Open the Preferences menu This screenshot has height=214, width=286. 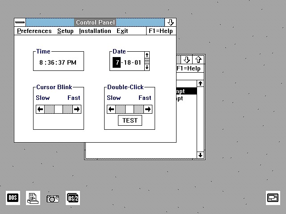pos(34,31)
